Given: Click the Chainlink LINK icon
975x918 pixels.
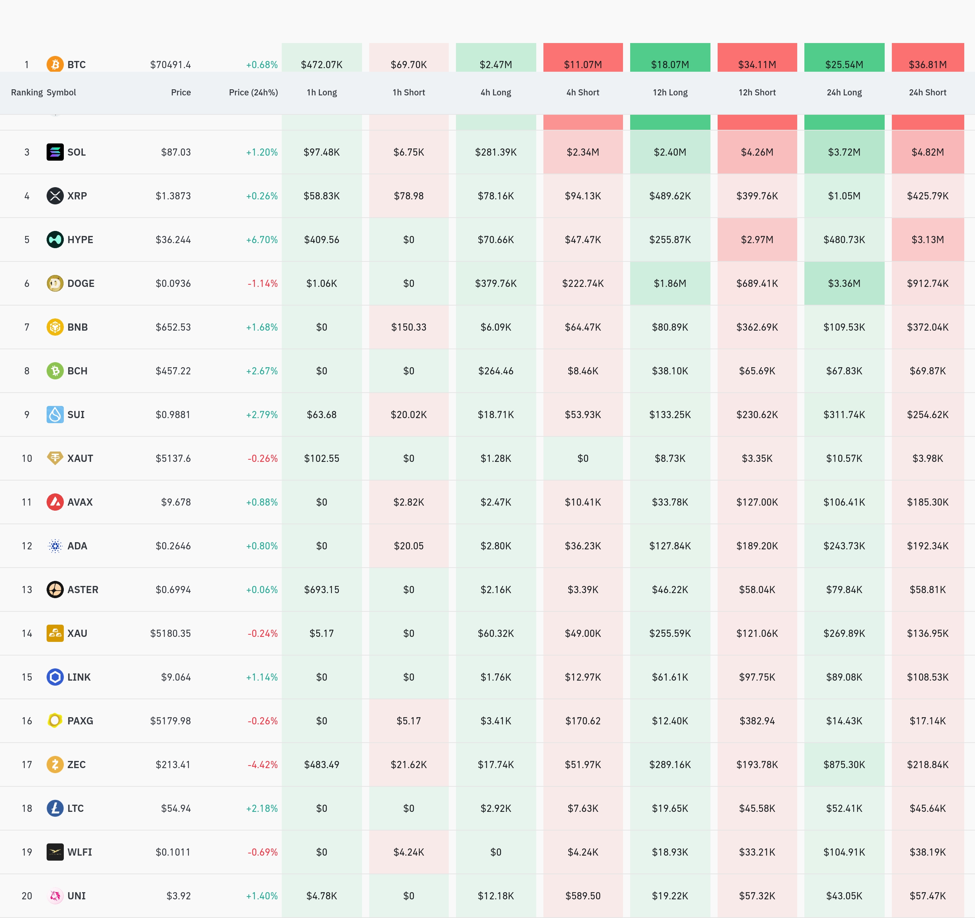Looking at the screenshot, I should pos(55,677).
